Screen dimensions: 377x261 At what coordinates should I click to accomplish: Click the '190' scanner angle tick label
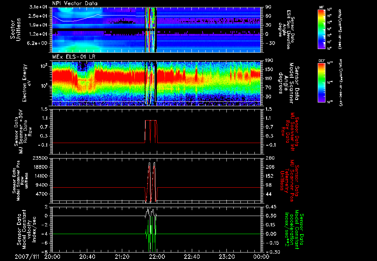269,60
